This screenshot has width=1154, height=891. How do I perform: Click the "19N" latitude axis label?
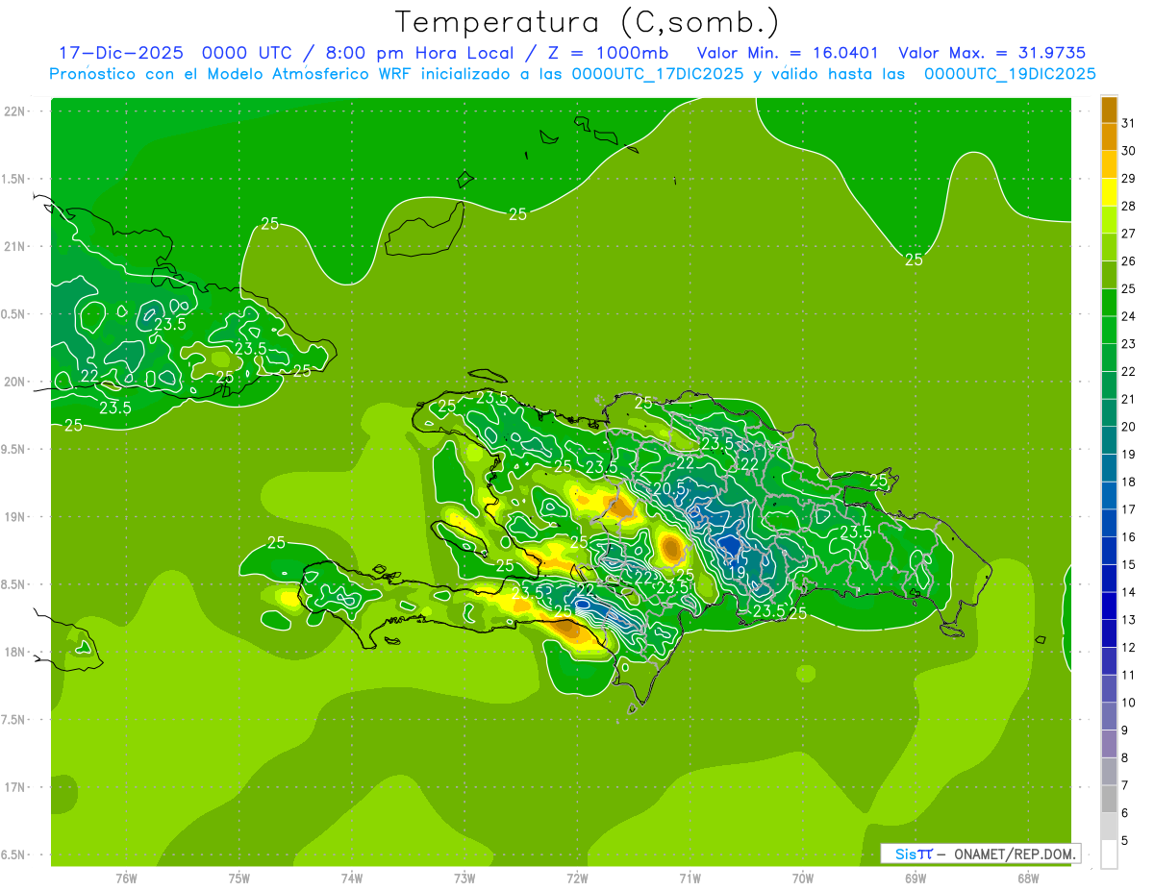(x=14, y=517)
